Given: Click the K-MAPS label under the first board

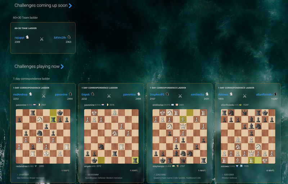Looking at the screenshot, I should click(x=66, y=171).
